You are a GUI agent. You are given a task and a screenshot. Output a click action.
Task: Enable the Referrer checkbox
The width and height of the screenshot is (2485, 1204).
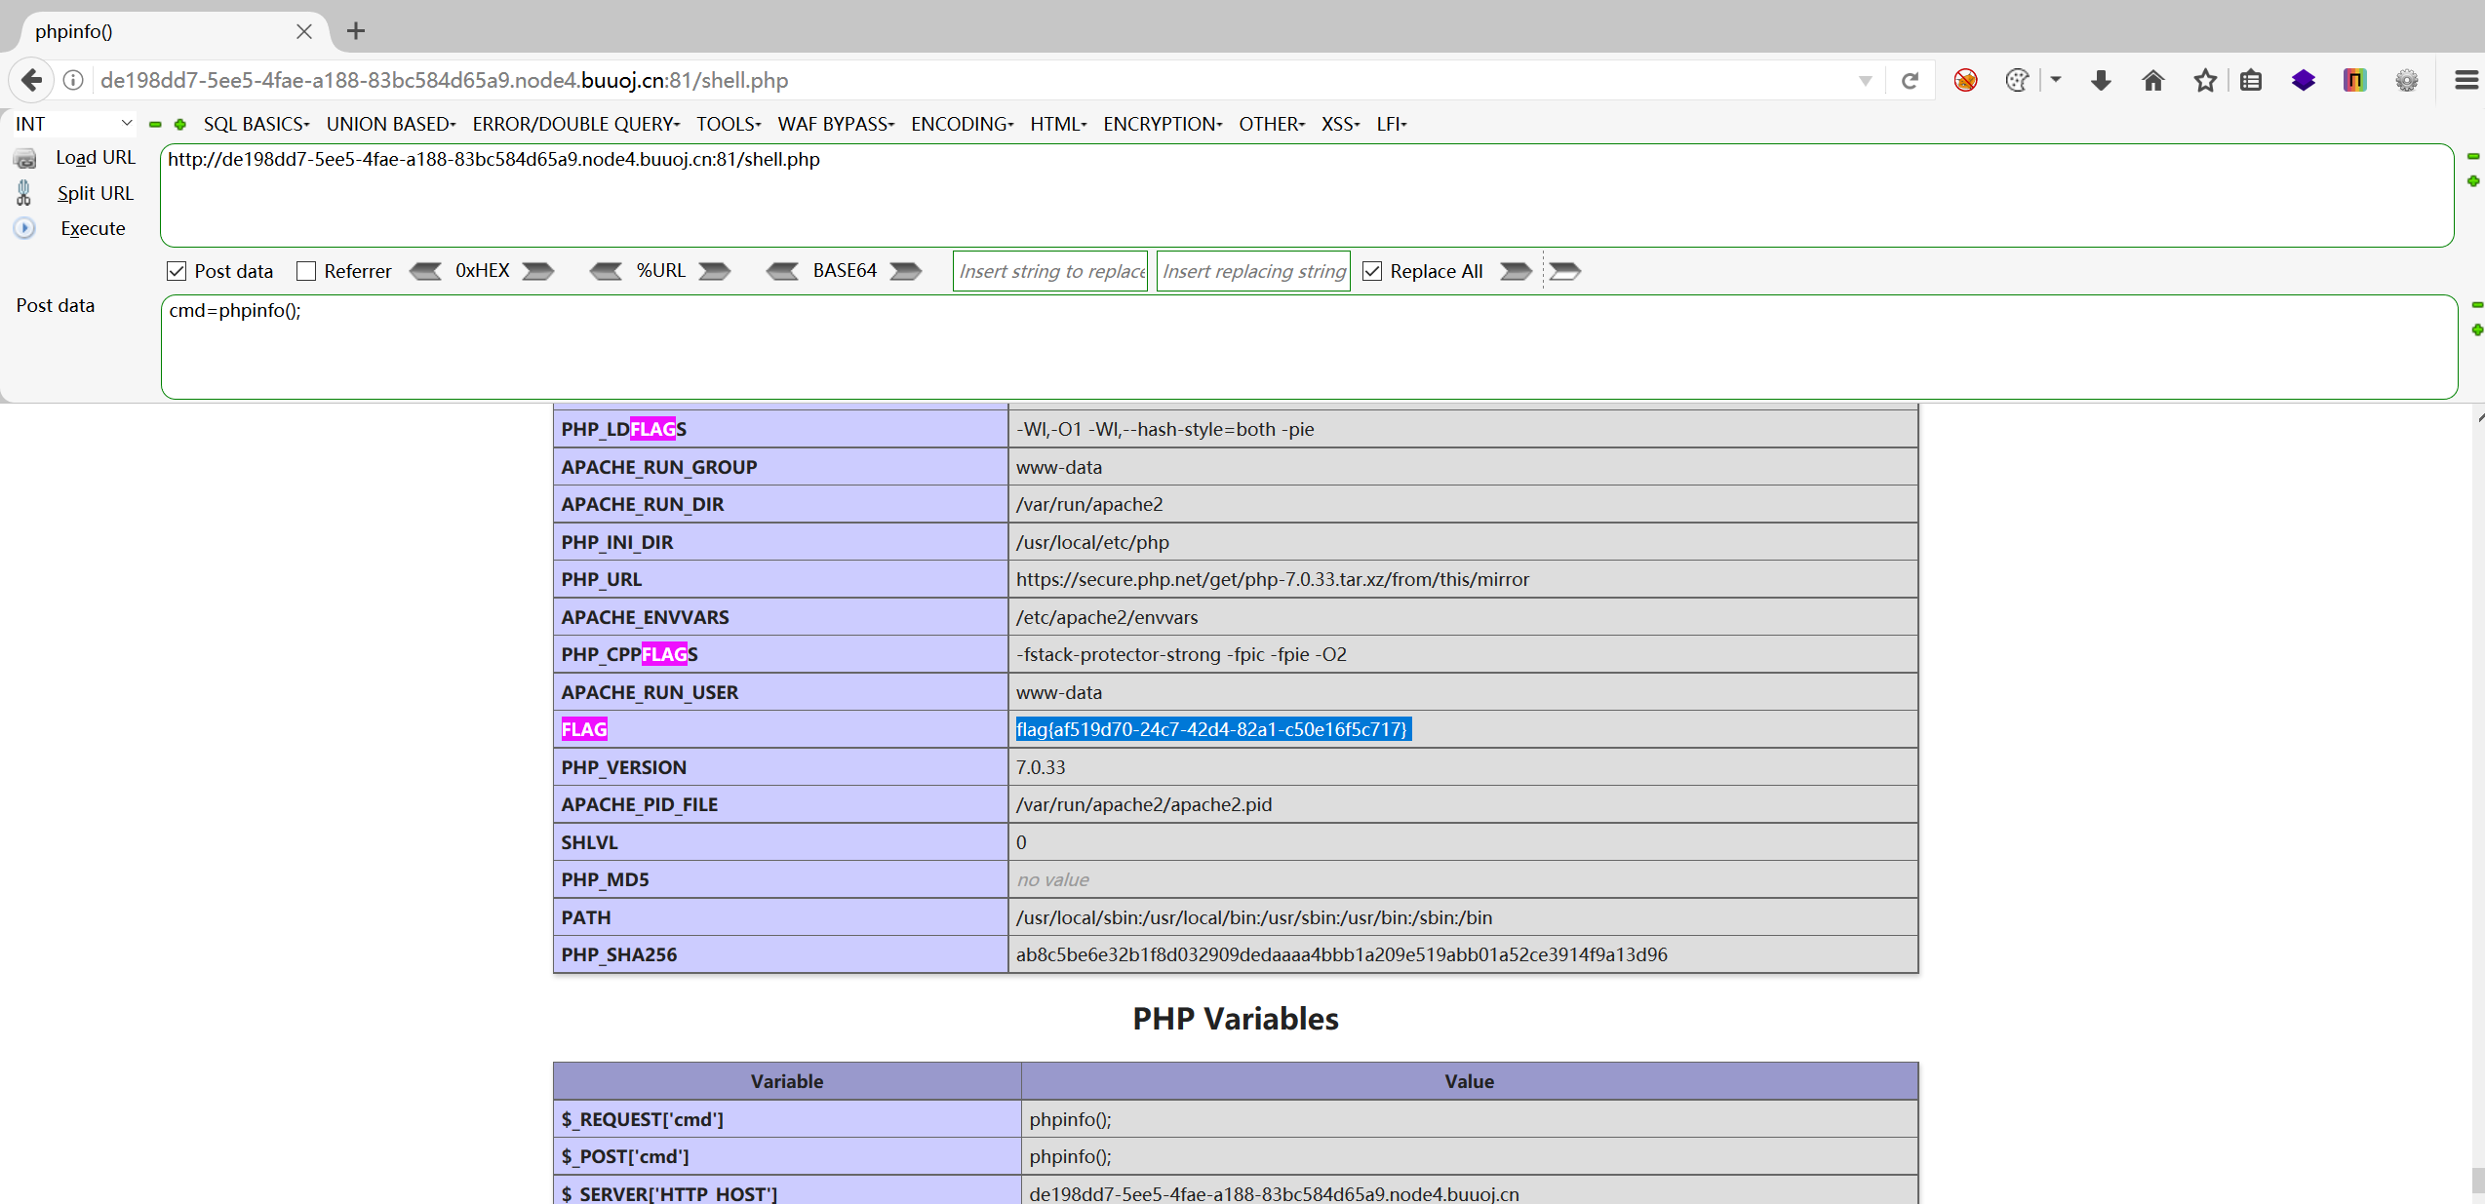(306, 271)
